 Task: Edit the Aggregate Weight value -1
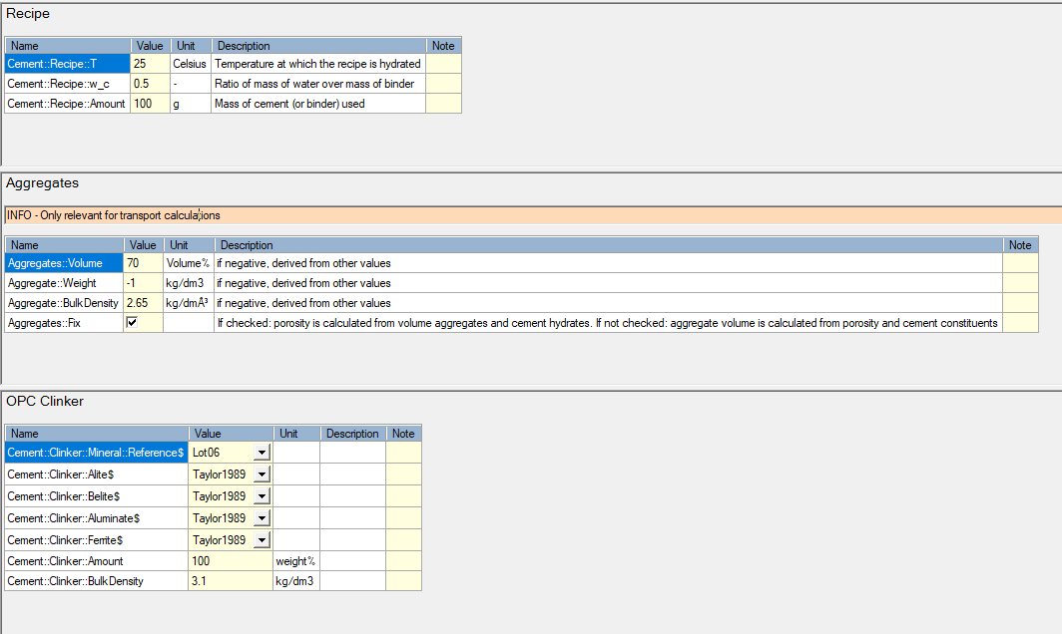pos(143,283)
